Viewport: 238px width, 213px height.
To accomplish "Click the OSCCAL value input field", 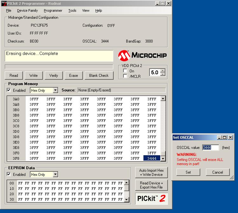I will pos(210,147).
